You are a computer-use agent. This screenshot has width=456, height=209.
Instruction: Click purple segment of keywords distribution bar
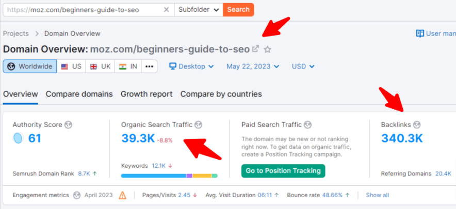coord(189,176)
